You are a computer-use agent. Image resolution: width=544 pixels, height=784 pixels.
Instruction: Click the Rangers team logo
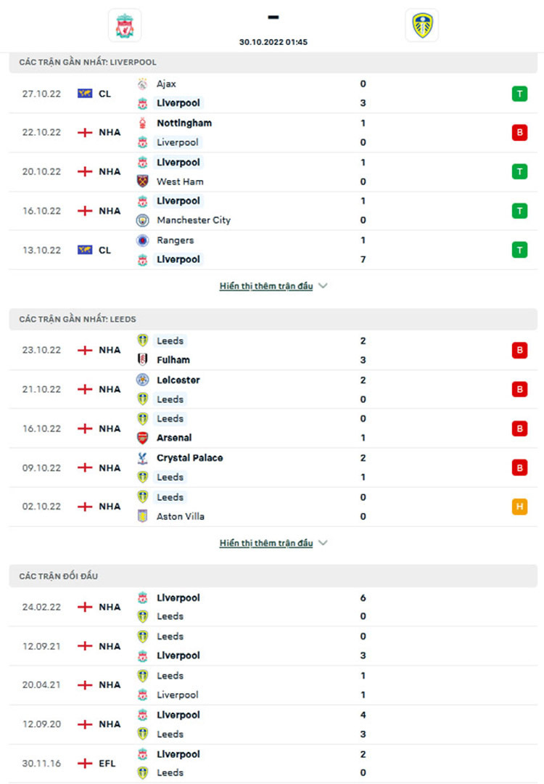142,240
